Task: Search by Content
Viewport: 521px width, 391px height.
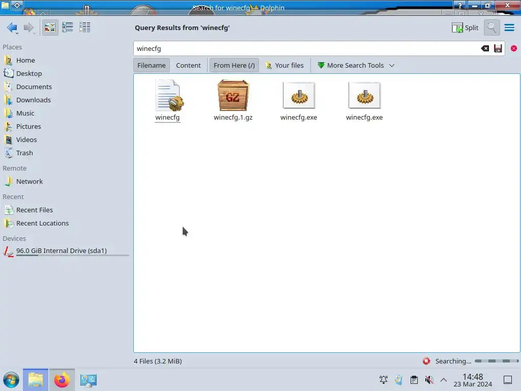Action: click(x=188, y=66)
